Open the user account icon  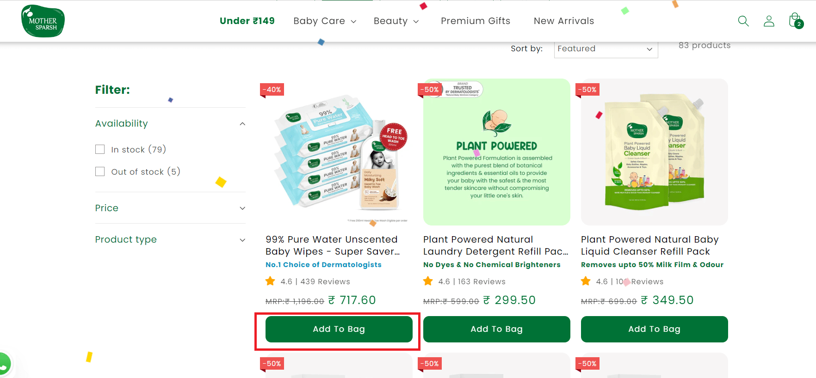(769, 21)
